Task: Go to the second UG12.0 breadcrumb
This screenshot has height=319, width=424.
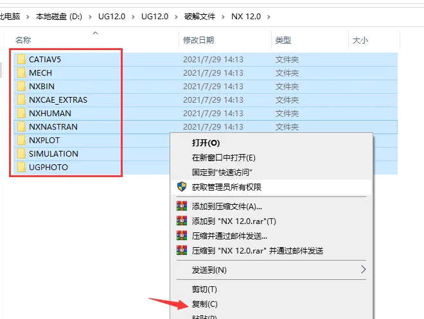Action: click(x=155, y=17)
